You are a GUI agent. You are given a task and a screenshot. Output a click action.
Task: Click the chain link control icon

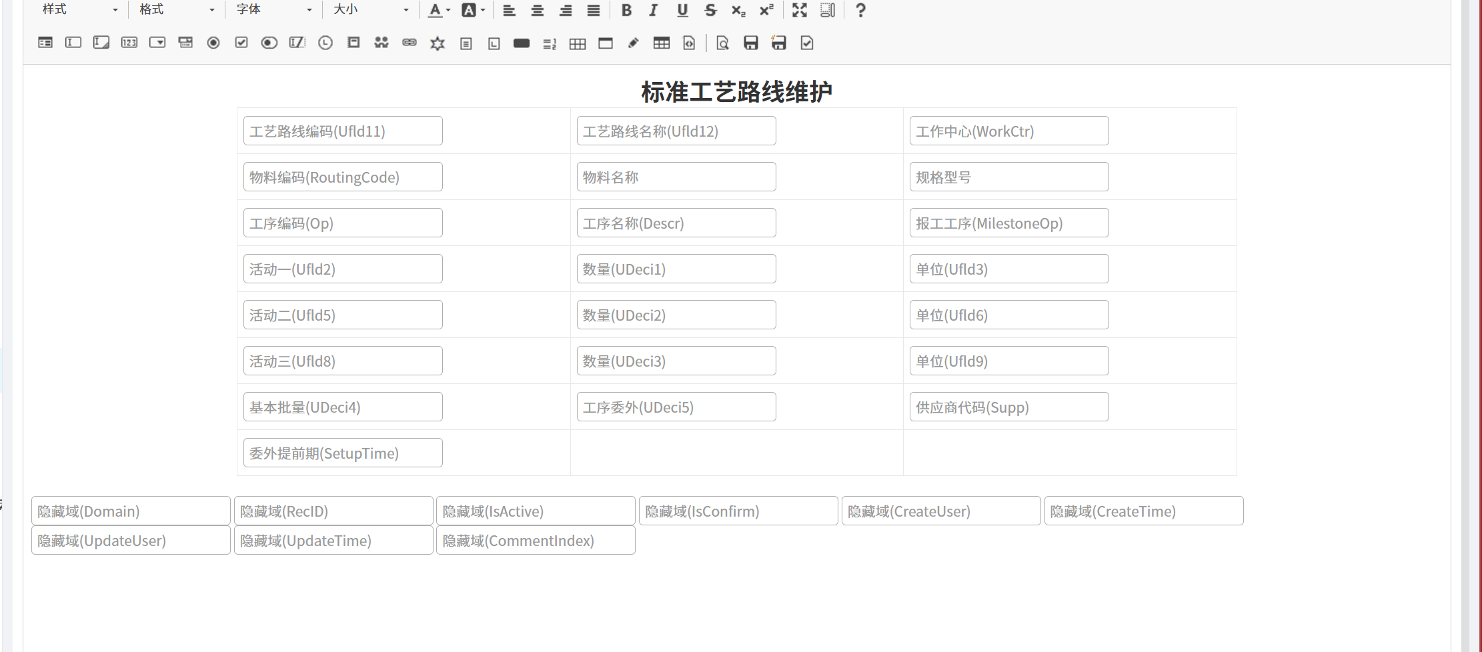pos(410,43)
